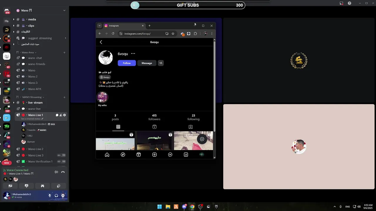This screenshot has width=376, height=211.
Task: Open Chrome three-dot menu
Action: [212, 34]
